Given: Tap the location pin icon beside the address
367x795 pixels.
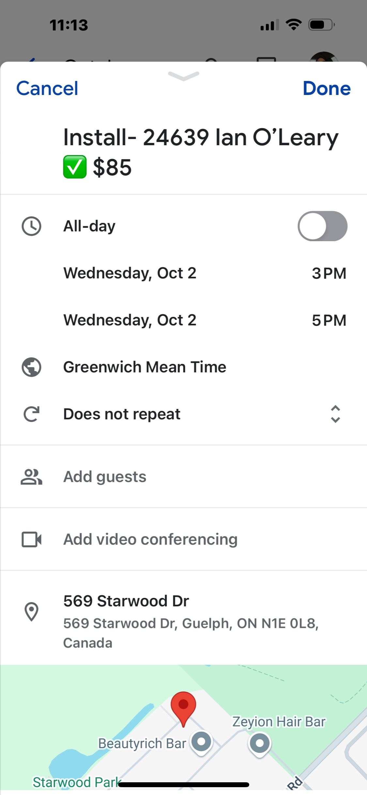Looking at the screenshot, I should click(31, 612).
